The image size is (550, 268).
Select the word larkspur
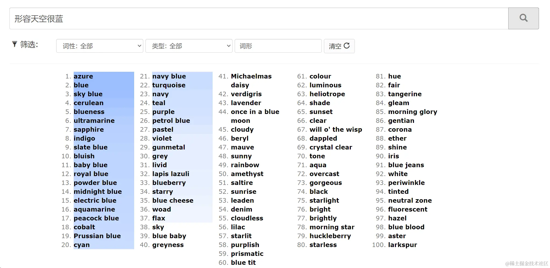(402, 245)
